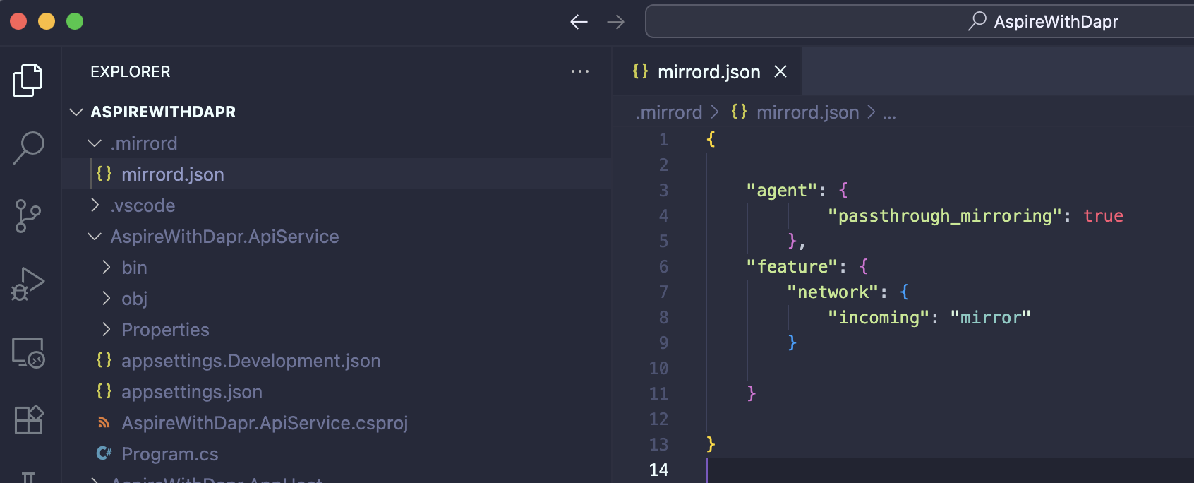This screenshot has height=483, width=1194.
Task: Open the Search view in activity bar
Action: (x=28, y=148)
